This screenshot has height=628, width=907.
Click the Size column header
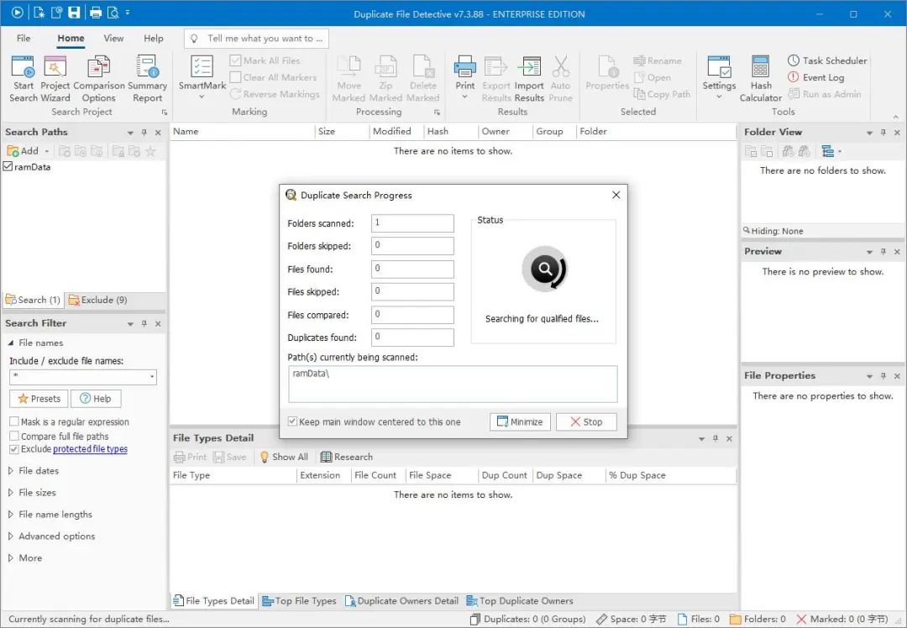[342, 131]
